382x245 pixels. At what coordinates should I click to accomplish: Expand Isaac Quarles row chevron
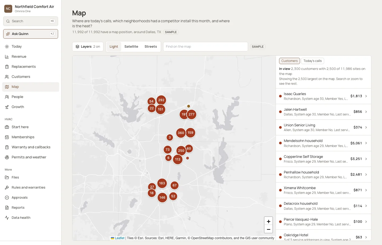point(366,96)
